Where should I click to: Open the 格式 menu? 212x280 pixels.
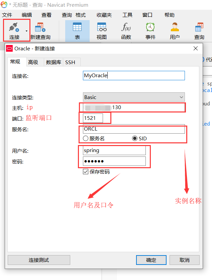coord(81,15)
